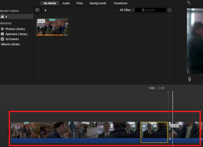This screenshot has height=147, width=203.
Task: Click the gray playhead marker triangle
Action: click(x=168, y=92)
